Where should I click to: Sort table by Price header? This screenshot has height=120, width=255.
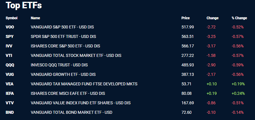tap(186, 18)
